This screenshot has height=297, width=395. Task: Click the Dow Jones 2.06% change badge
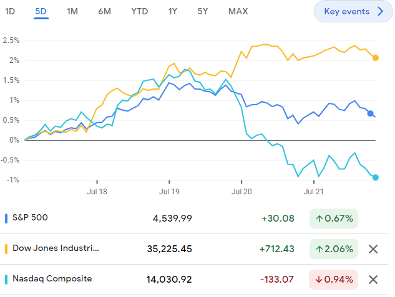pos(334,249)
